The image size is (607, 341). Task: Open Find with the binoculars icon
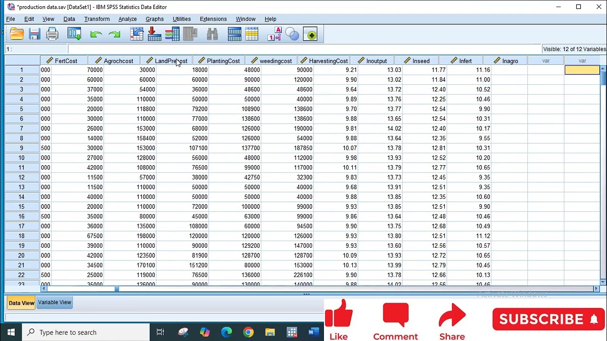click(x=212, y=34)
